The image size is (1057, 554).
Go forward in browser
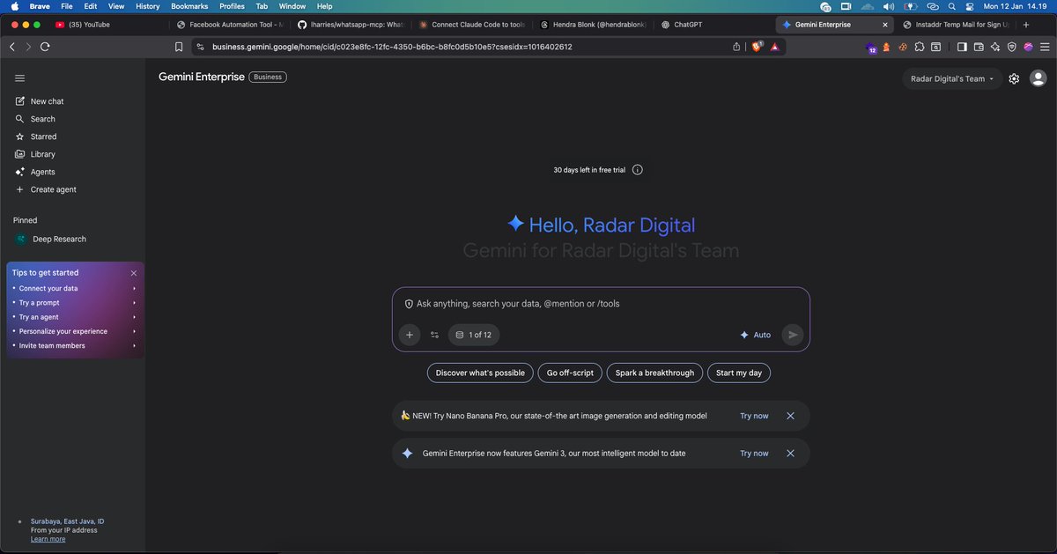[x=28, y=47]
